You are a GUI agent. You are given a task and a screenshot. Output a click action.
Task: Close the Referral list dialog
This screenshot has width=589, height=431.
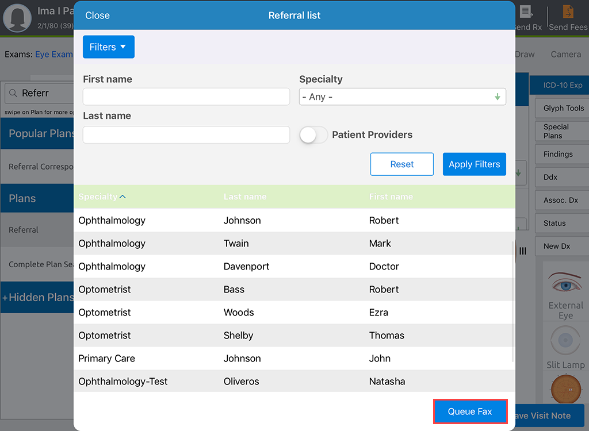click(x=97, y=16)
